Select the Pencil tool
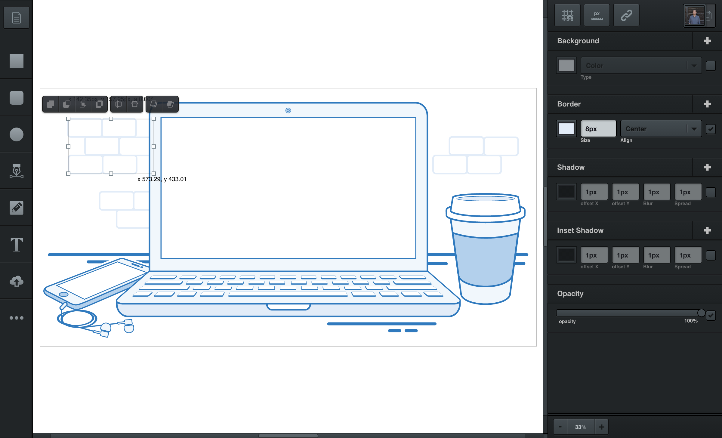Viewport: 722px width, 438px height. (16, 208)
